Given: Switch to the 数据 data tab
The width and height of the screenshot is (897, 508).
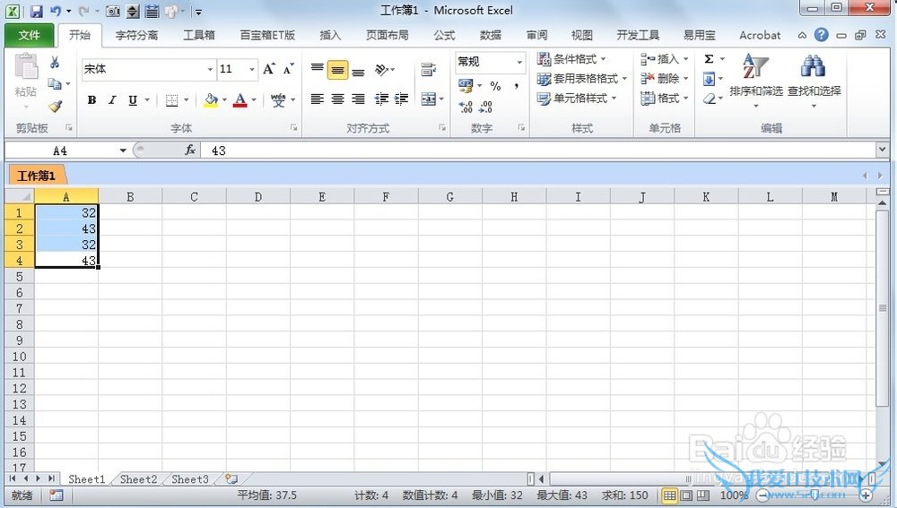Looking at the screenshot, I should coord(491,36).
